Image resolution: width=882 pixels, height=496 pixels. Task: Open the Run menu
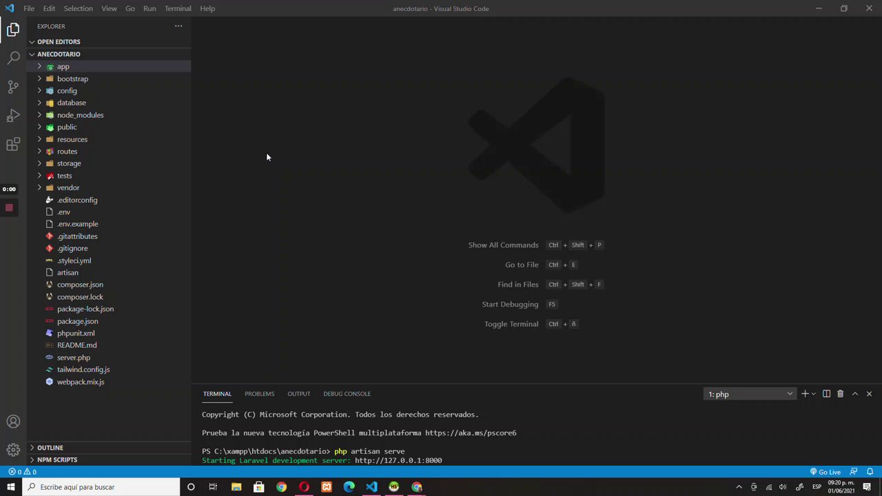coord(150,8)
